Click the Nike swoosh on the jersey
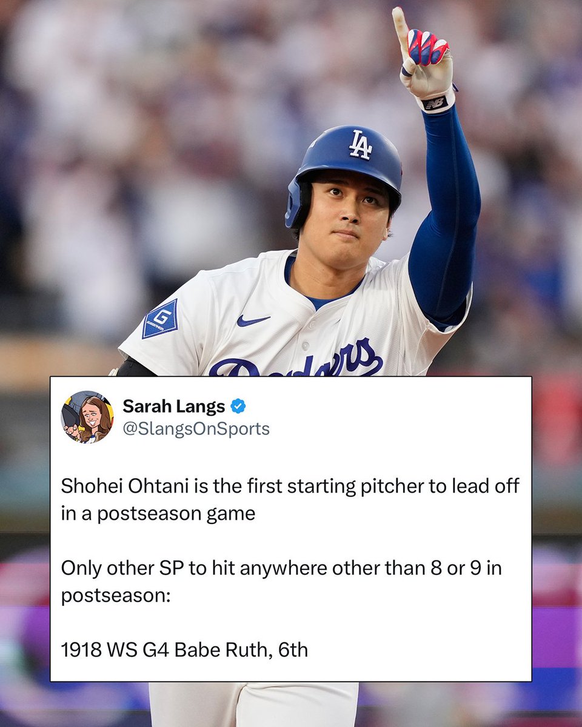Screen dimensions: 582x727 pyautogui.click(x=253, y=320)
